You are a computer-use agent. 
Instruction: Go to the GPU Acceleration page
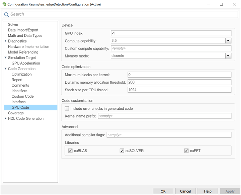(26, 63)
